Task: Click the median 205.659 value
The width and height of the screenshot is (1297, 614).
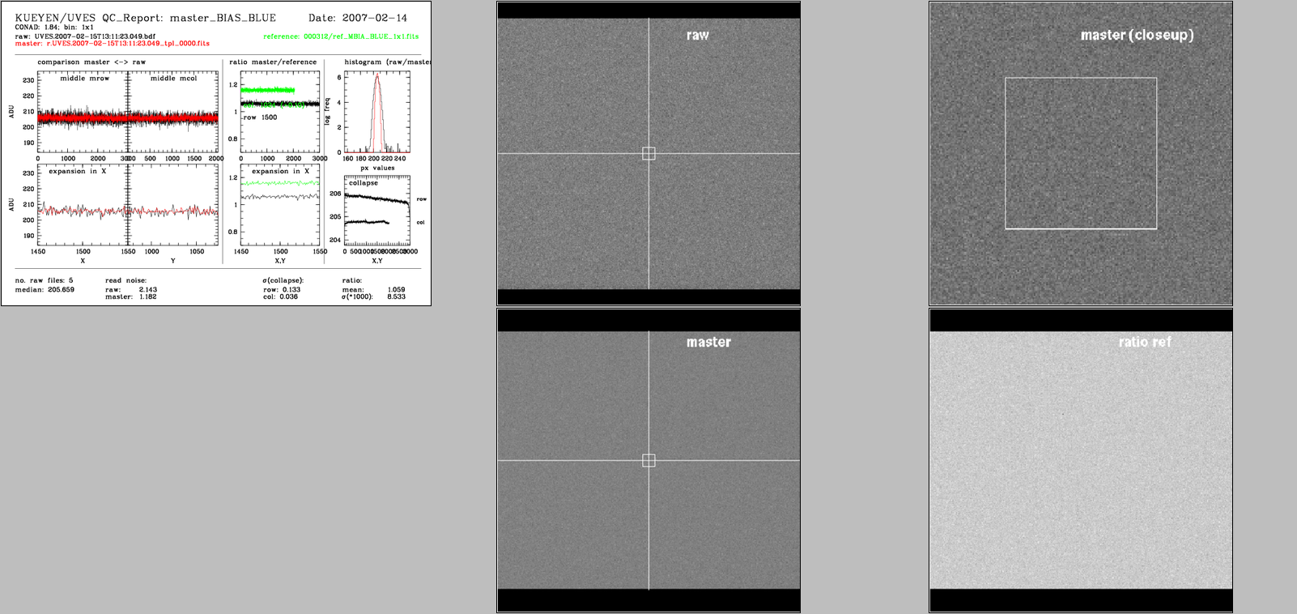Action: tap(61, 289)
